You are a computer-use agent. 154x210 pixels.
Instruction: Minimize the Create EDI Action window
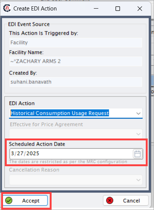click(x=96, y=9)
